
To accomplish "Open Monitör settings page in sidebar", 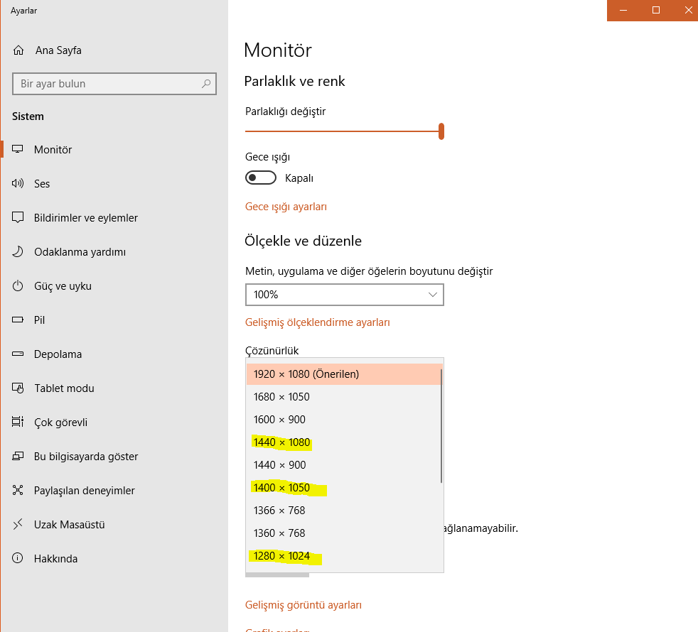I will 114,149.
